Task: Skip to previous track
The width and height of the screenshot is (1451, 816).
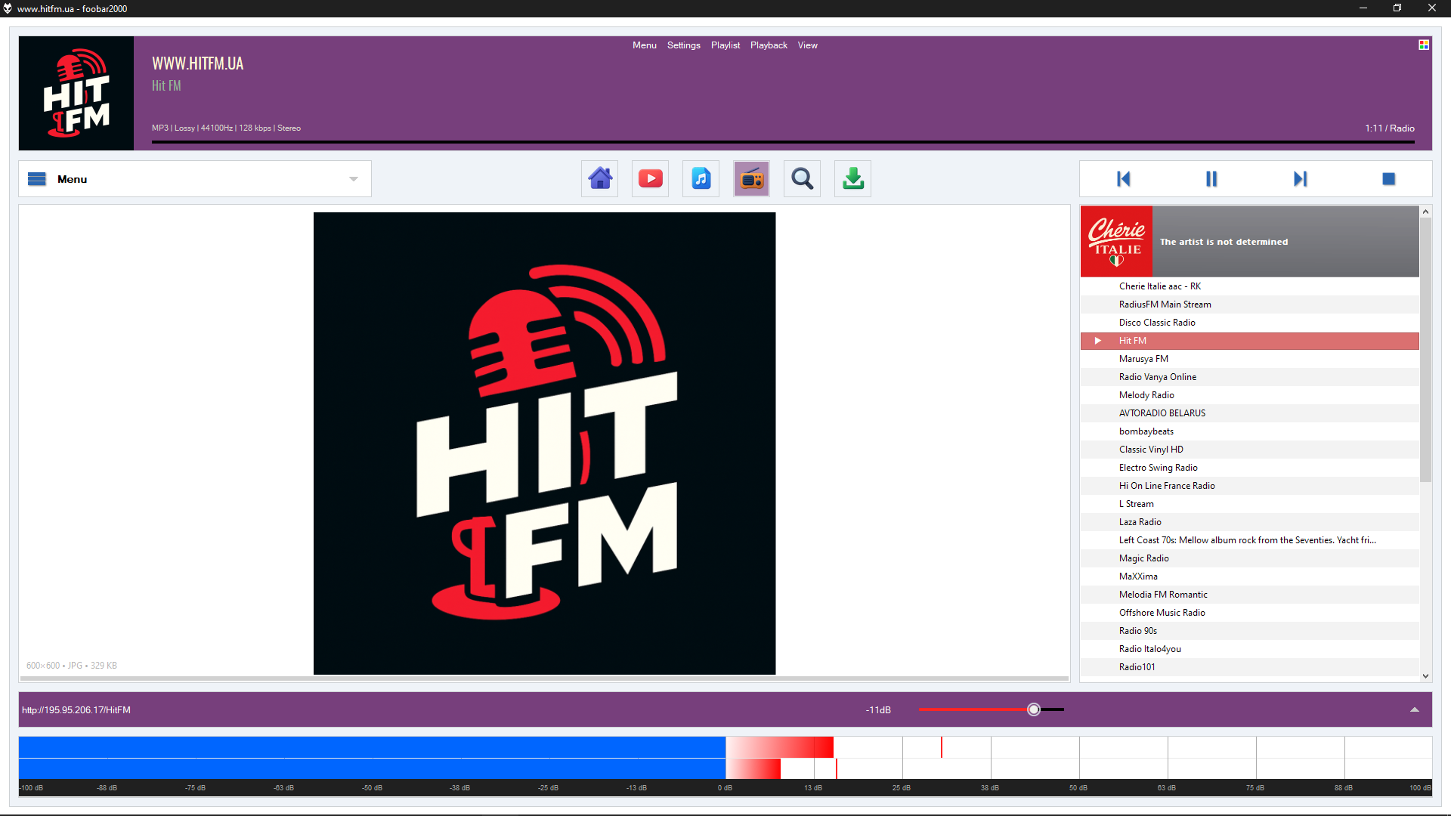Action: click(1123, 179)
